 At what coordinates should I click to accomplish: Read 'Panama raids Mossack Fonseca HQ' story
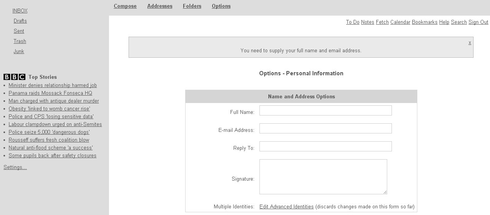coord(50,93)
